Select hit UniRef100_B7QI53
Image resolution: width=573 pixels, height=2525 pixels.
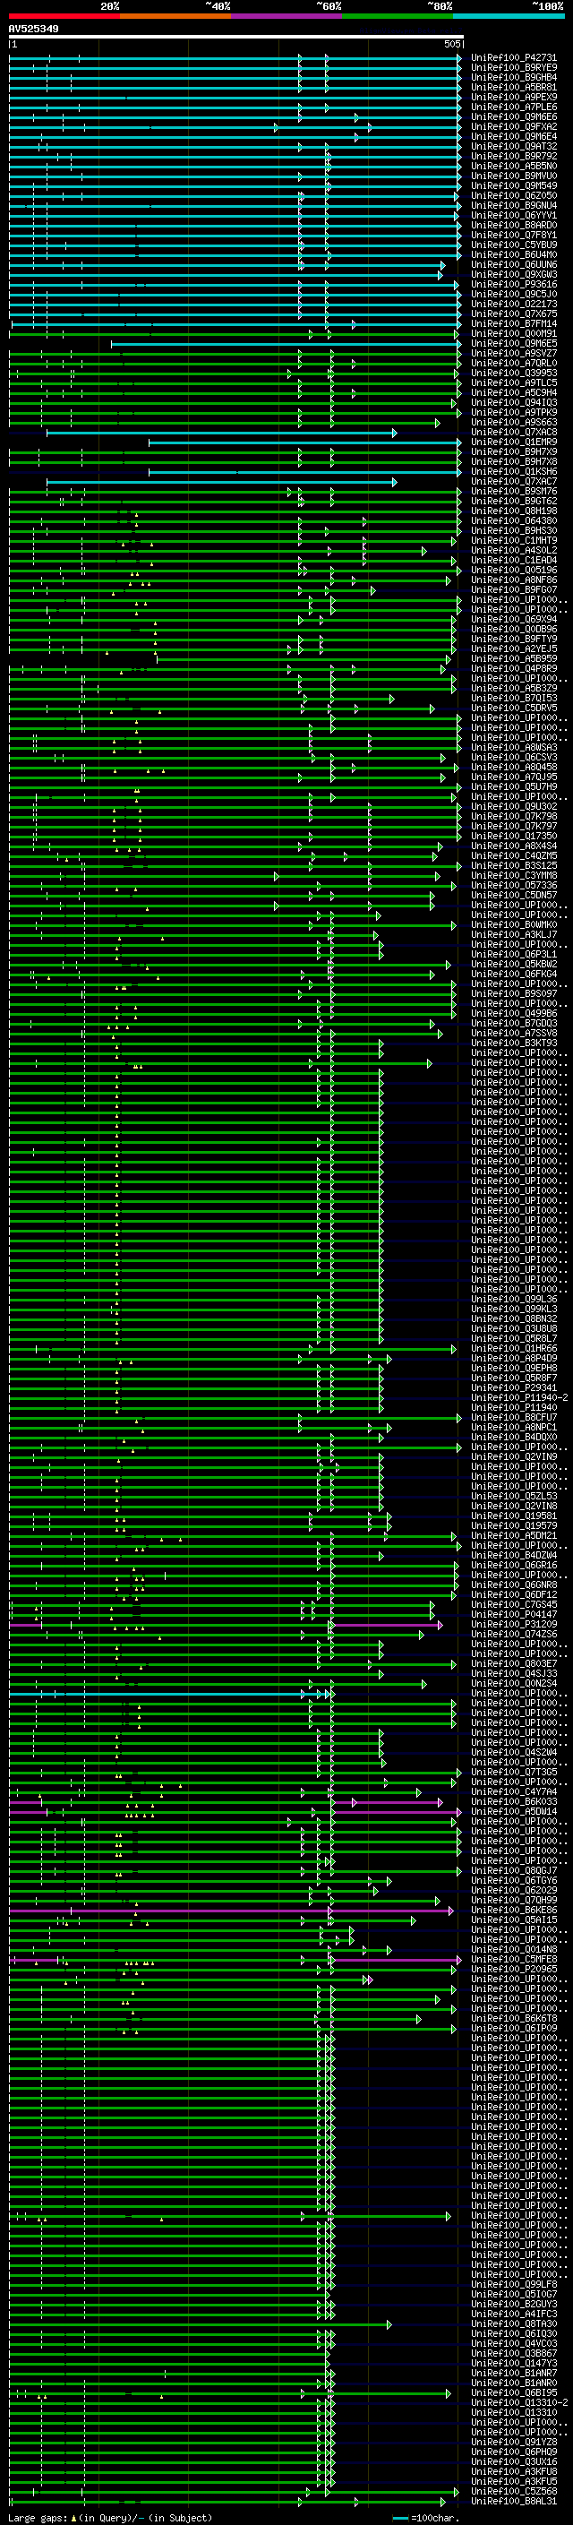click(514, 698)
